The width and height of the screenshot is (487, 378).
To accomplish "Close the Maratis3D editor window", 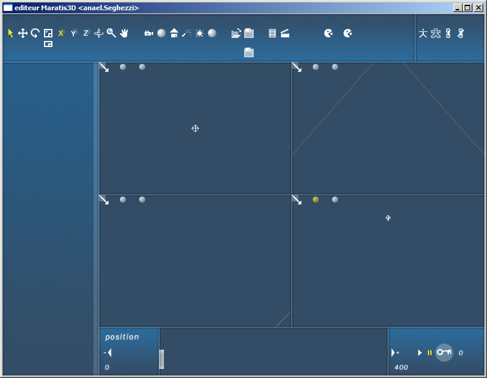I will [479, 8].
